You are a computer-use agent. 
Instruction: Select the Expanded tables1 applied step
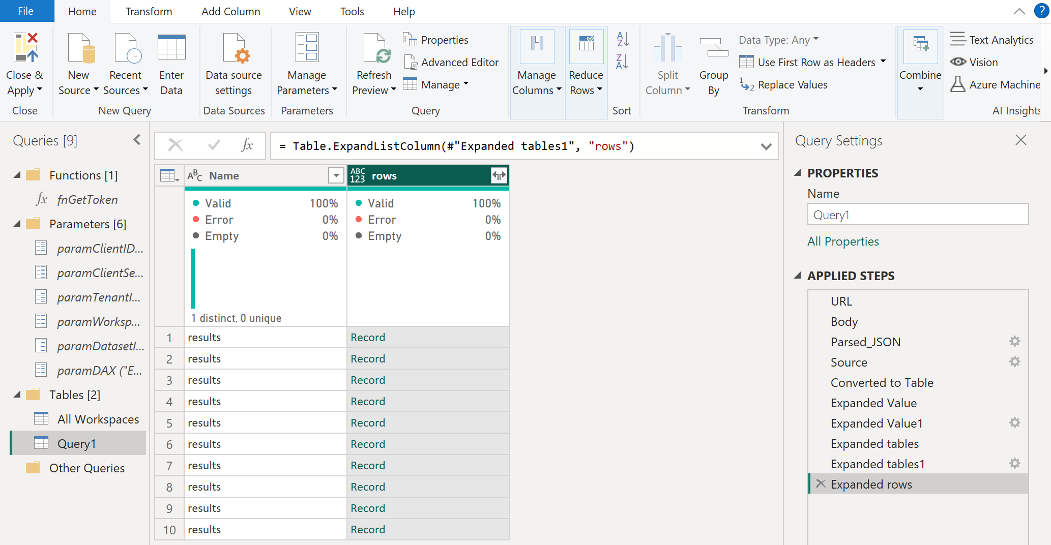point(878,464)
